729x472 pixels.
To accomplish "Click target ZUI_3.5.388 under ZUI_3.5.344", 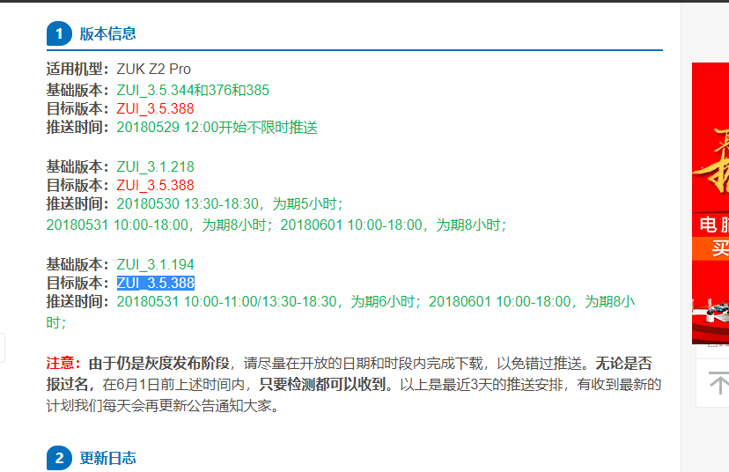I will point(155,108).
